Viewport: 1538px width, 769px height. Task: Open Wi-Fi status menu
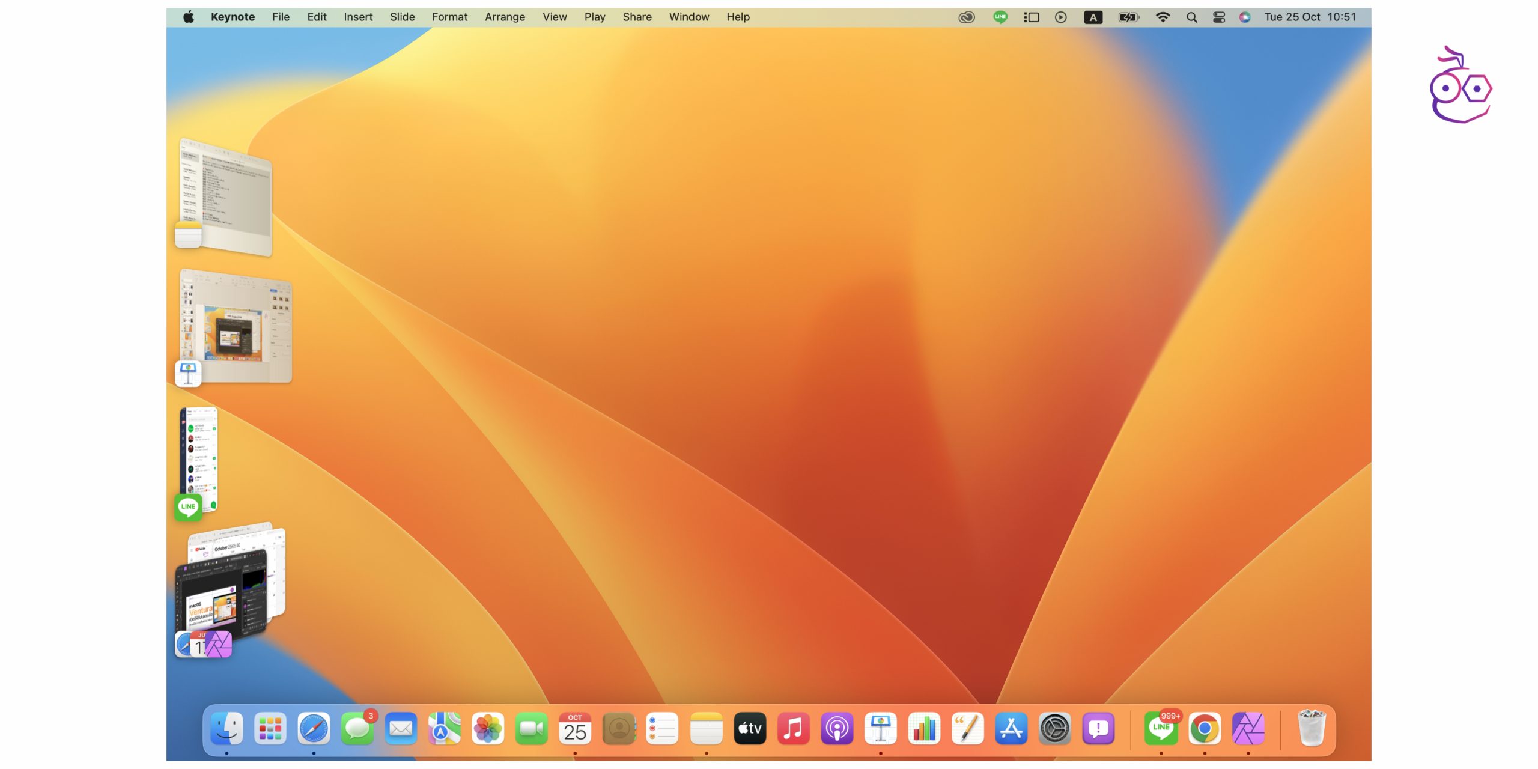click(x=1163, y=17)
